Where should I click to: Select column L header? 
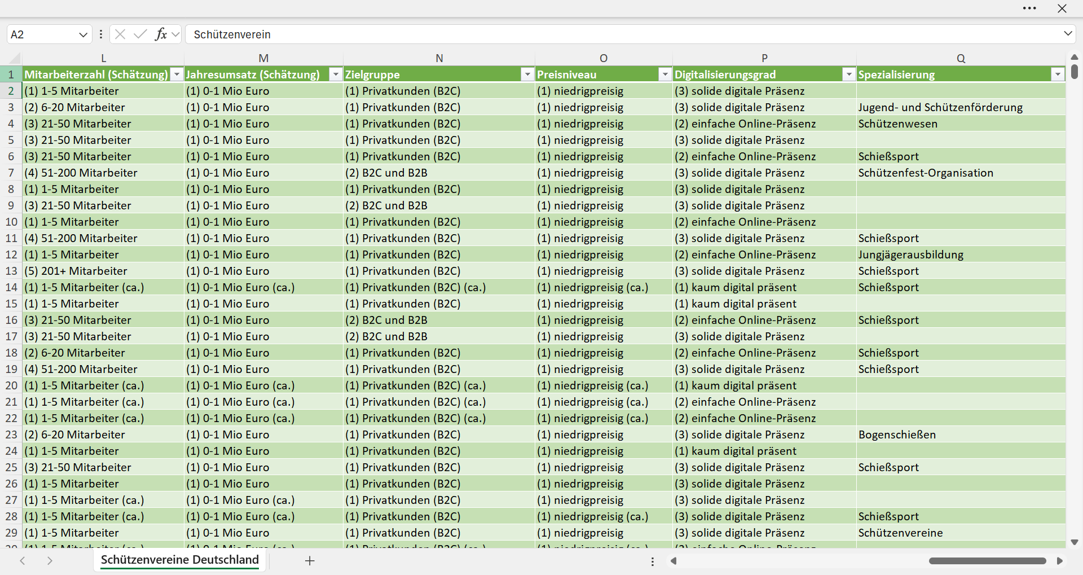coord(103,58)
